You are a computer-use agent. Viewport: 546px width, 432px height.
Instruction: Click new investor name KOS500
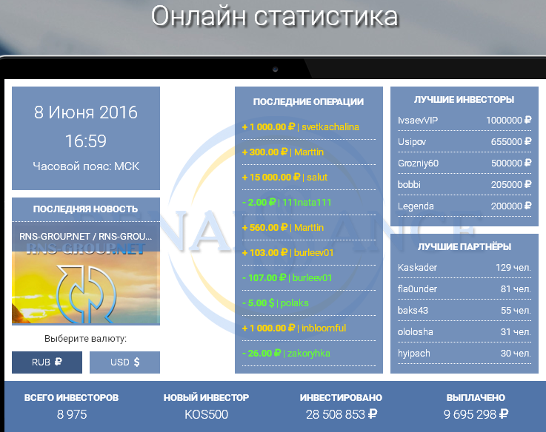206,414
